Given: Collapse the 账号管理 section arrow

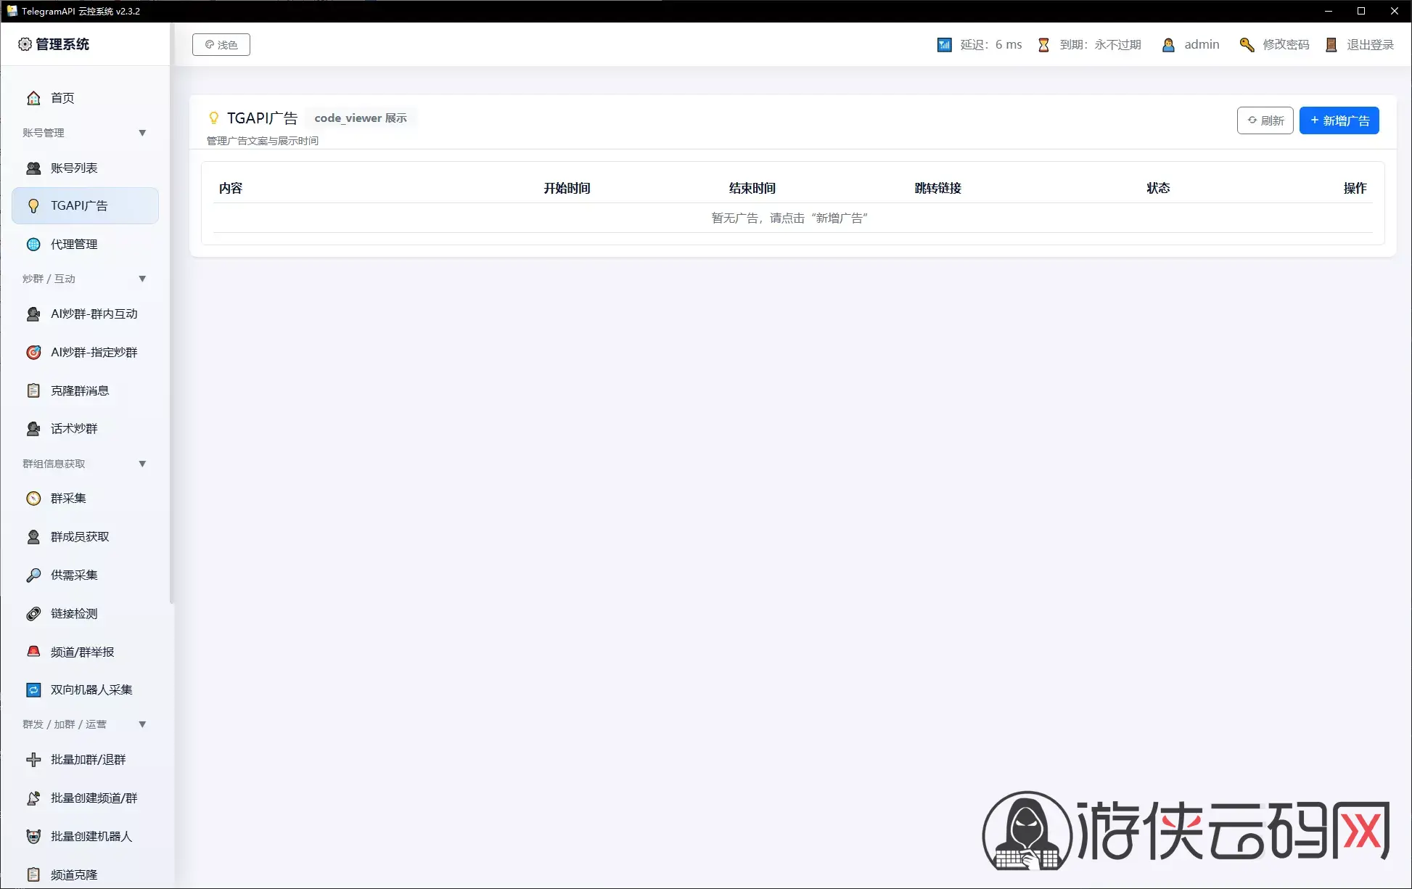Looking at the screenshot, I should pos(142,133).
